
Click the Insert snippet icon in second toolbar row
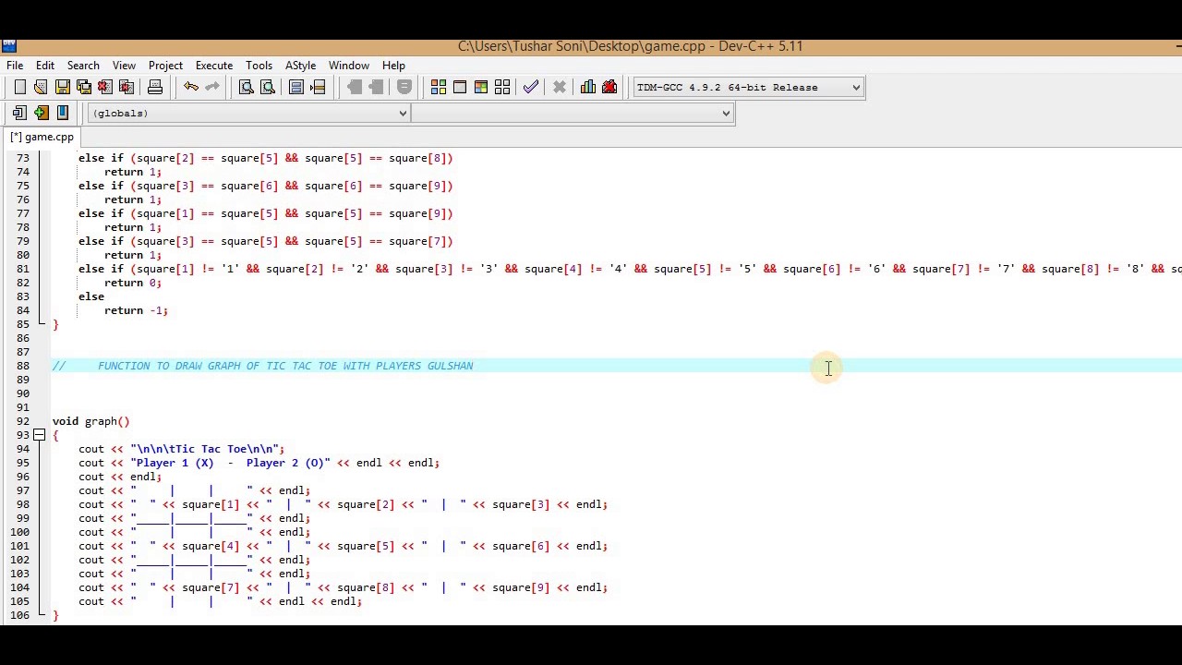point(19,113)
